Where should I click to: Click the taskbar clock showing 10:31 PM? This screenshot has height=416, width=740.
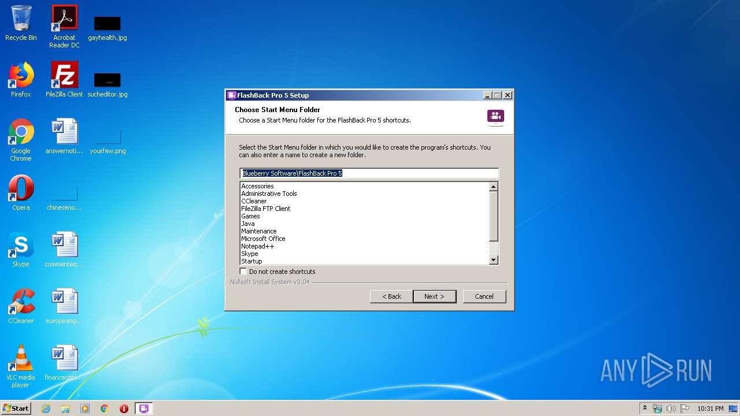(710, 408)
